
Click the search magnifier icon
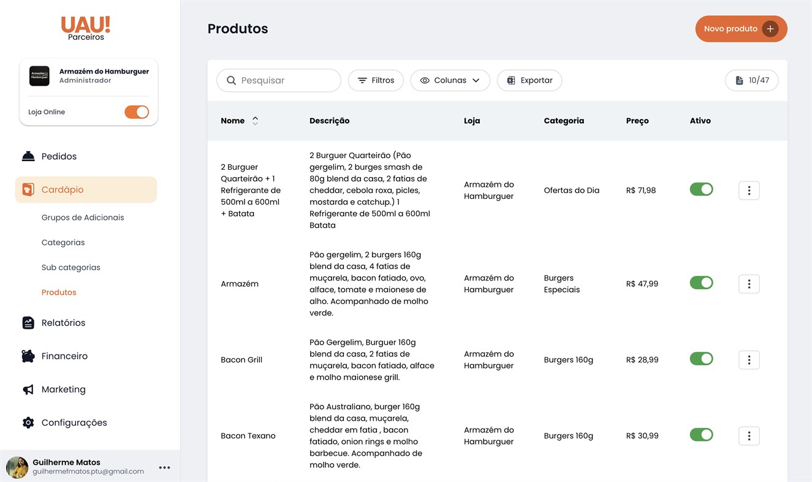point(231,80)
